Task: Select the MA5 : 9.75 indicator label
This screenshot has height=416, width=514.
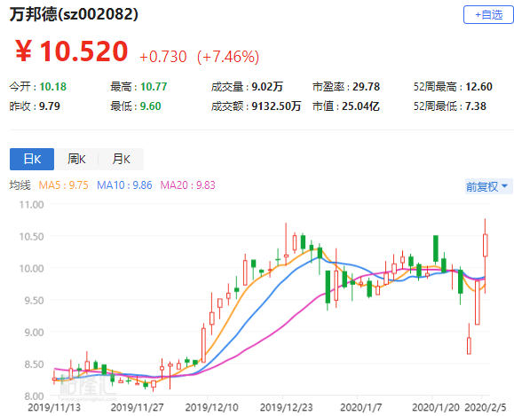Action: click(x=64, y=185)
